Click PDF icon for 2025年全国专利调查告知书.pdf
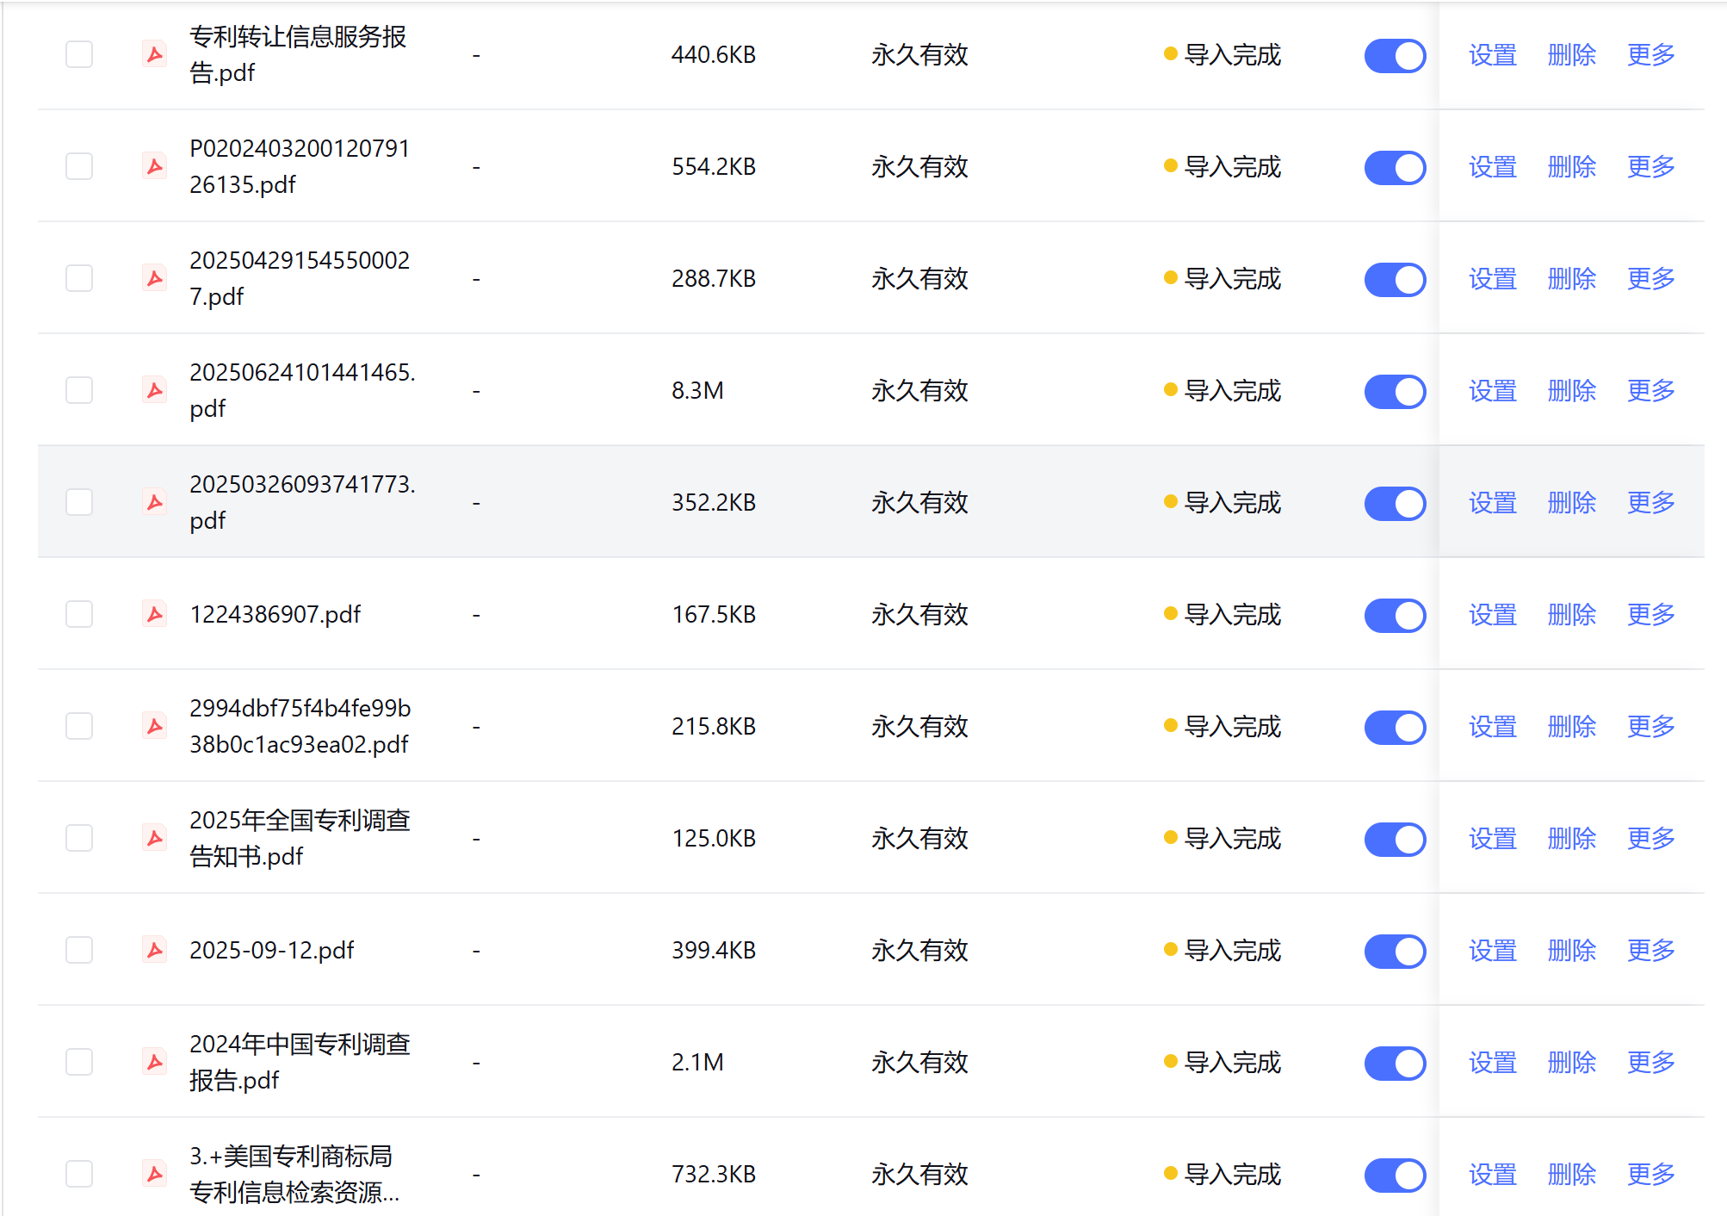 coord(155,838)
